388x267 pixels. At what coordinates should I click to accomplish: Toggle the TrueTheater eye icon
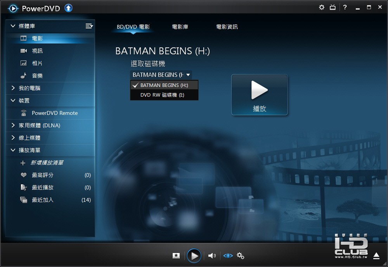pyautogui.click(x=228, y=256)
